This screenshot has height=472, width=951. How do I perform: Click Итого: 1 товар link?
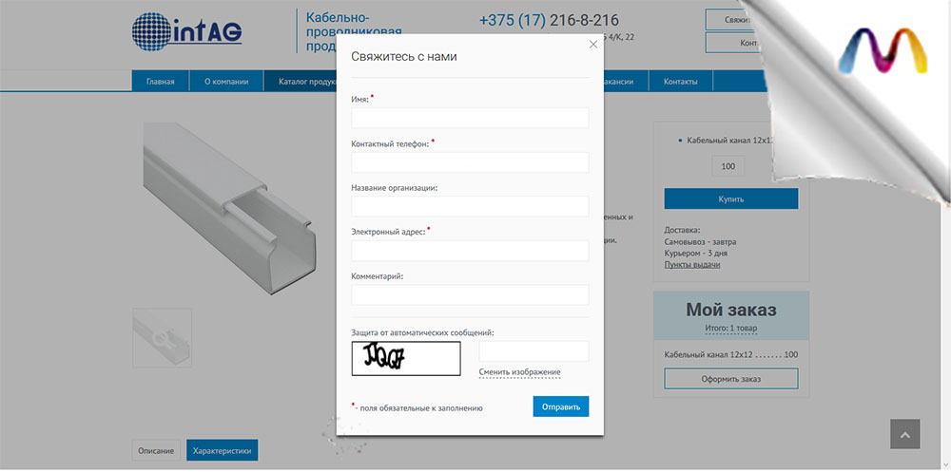[x=730, y=329]
